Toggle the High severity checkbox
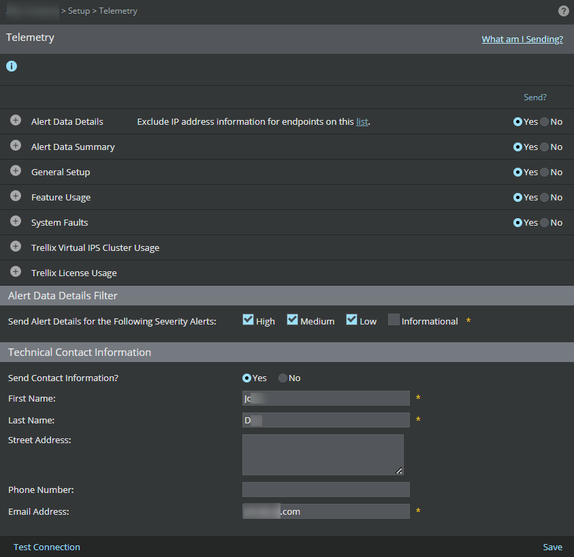This screenshot has width=574, height=557. (x=248, y=320)
